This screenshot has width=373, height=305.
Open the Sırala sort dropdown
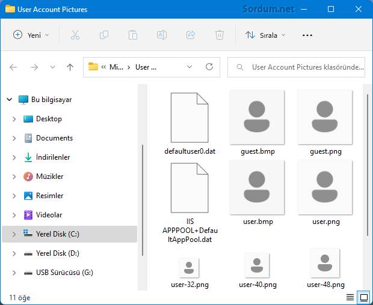(x=265, y=35)
